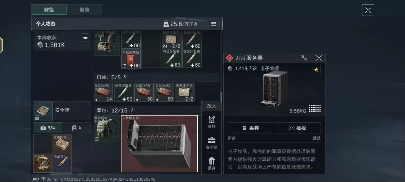Click the question mark beside 口袋 5/5
Image resolution: width=405 pixels, height=182 pixels.
click(x=125, y=77)
